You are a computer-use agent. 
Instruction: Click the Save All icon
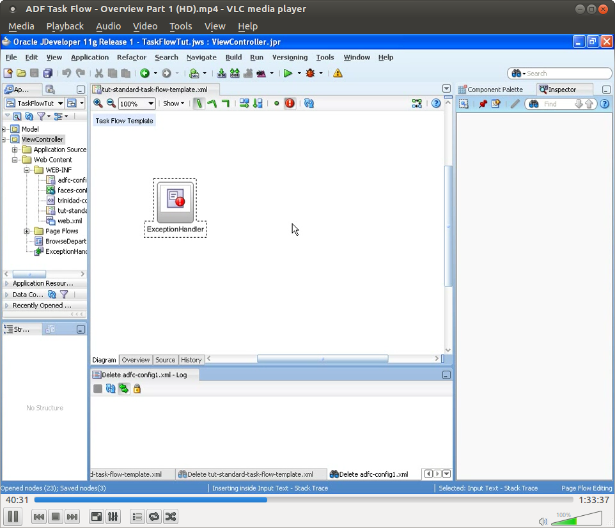[x=47, y=73]
